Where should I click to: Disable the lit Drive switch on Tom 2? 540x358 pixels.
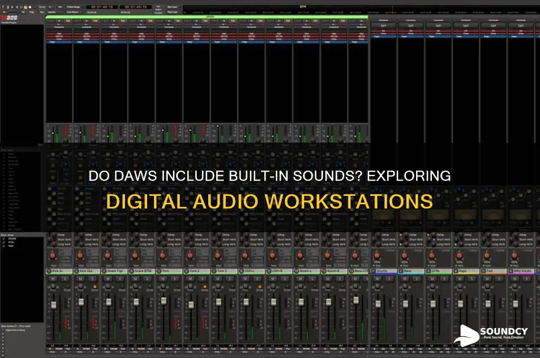[205, 286]
